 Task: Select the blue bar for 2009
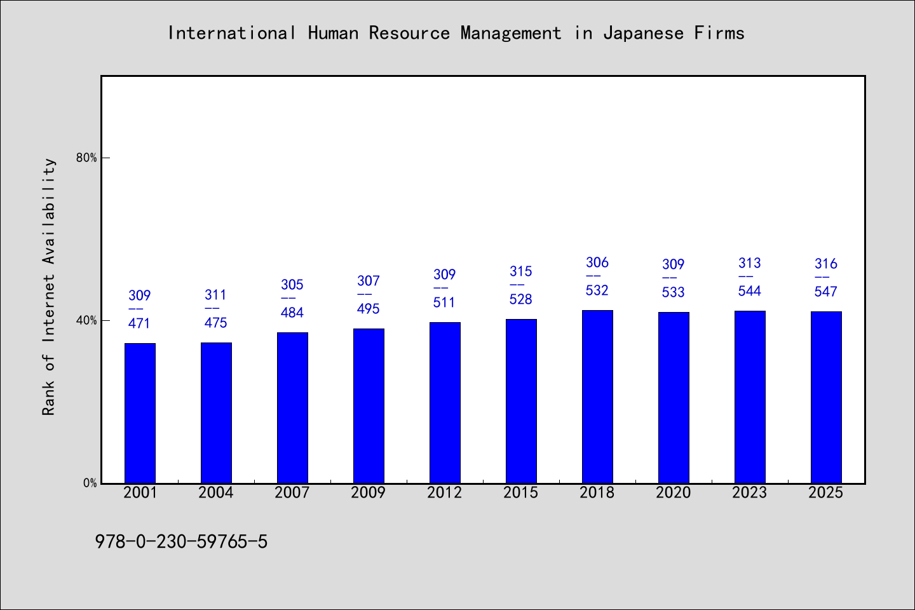[369, 405]
